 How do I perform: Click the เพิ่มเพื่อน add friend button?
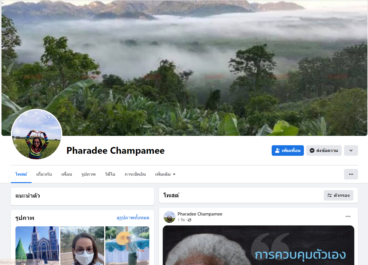pyautogui.click(x=287, y=151)
